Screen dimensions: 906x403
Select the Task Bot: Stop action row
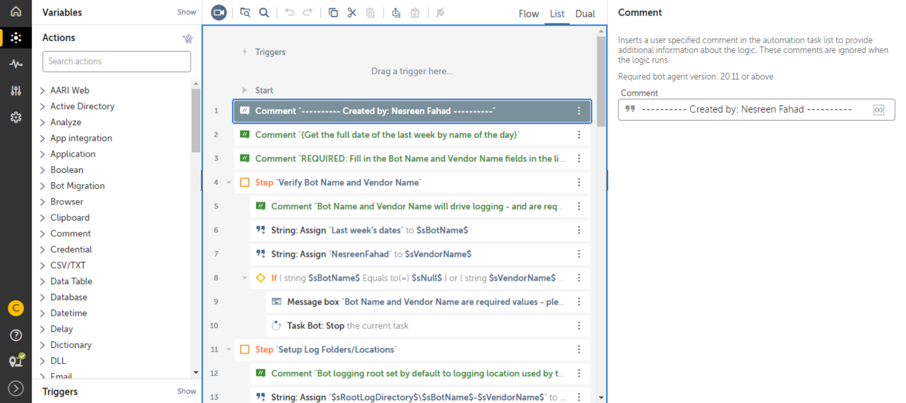[348, 326]
